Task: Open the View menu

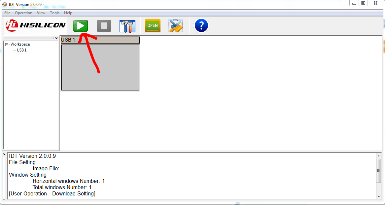Action: pos(41,13)
